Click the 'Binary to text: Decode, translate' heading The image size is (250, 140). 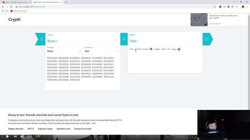tap(43, 115)
